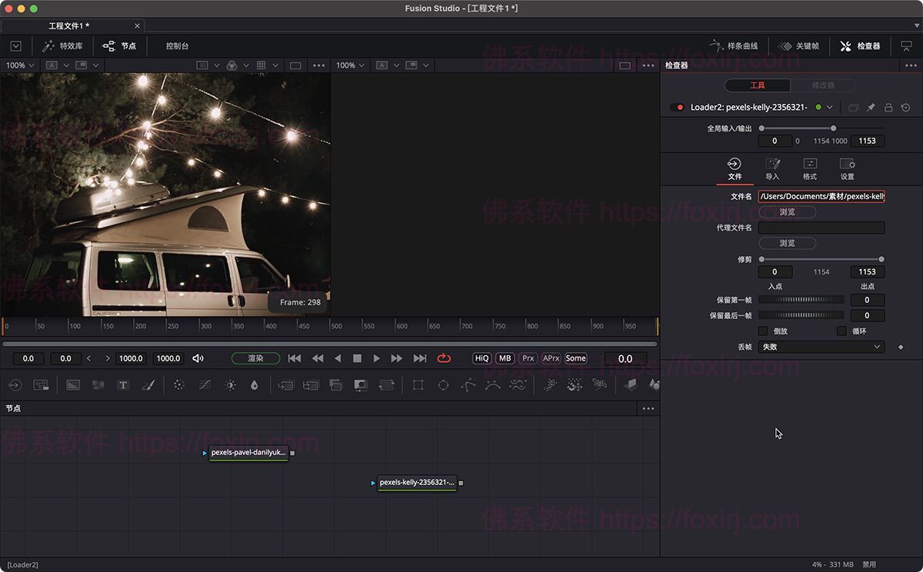
Task: Open the left viewer 100% zoom dropdown
Action: (19, 65)
